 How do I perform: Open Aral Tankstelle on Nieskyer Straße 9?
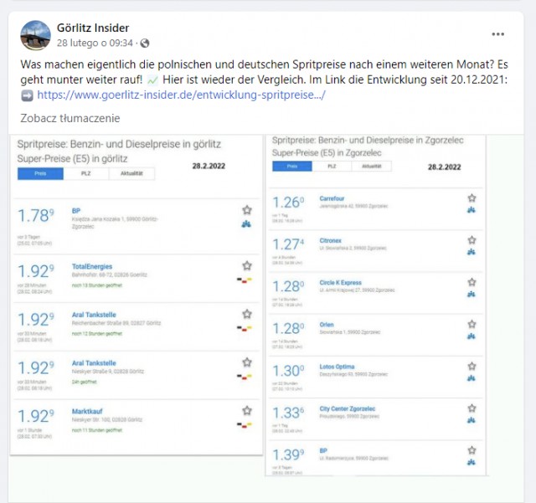coord(94,363)
